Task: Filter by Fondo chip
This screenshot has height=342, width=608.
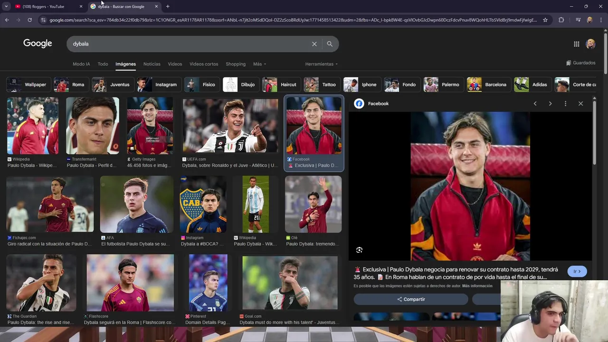Action: tap(401, 85)
